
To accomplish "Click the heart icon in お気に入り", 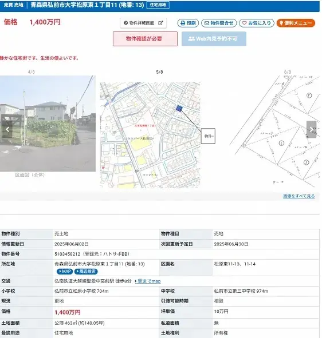I will pyautogui.click(x=244, y=23).
